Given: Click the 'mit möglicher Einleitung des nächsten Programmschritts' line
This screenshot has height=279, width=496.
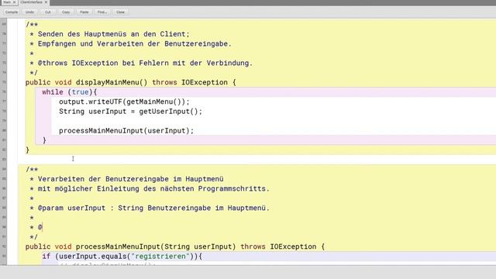Looking at the screenshot, I should pyautogui.click(x=153, y=189).
